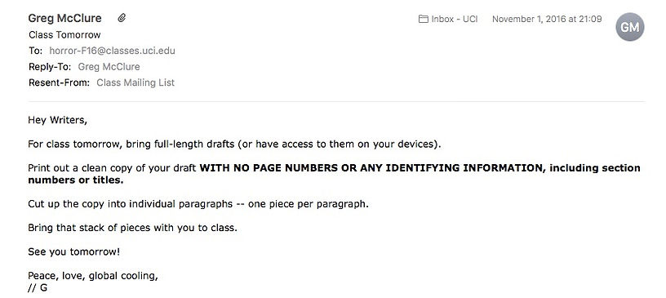Click the paperclip attachment icon
This screenshot has height=298, width=666.
tap(122, 18)
